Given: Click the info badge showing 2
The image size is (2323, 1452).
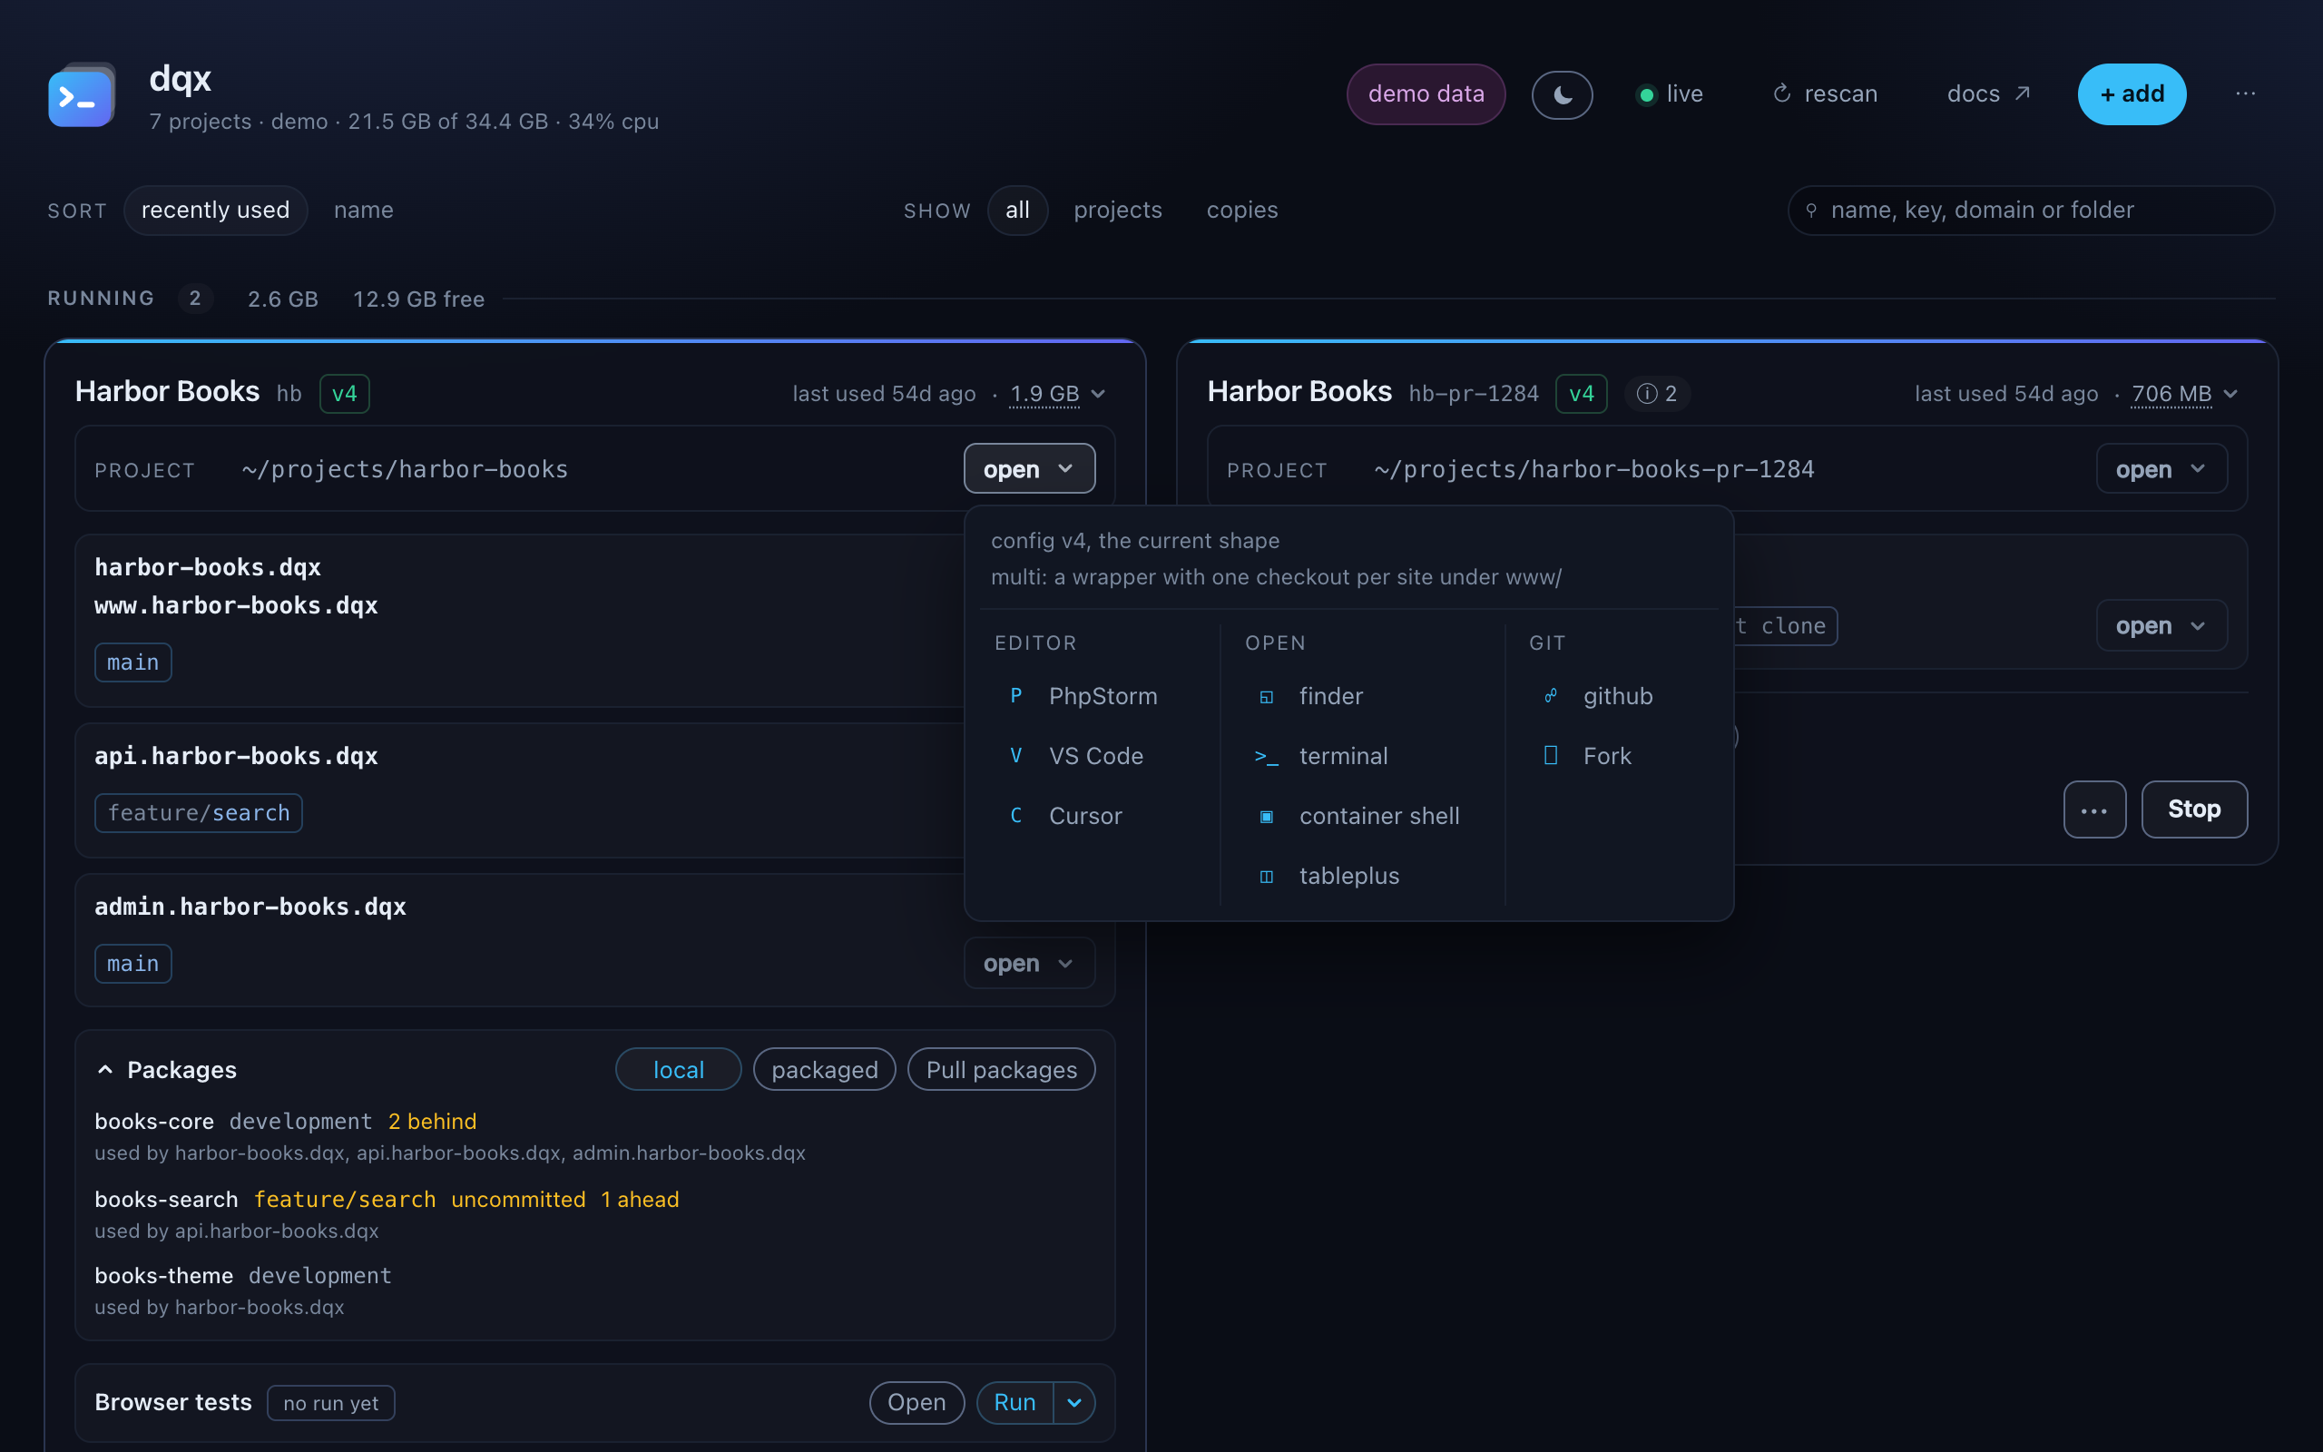Looking at the screenshot, I should coord(1657,394).
